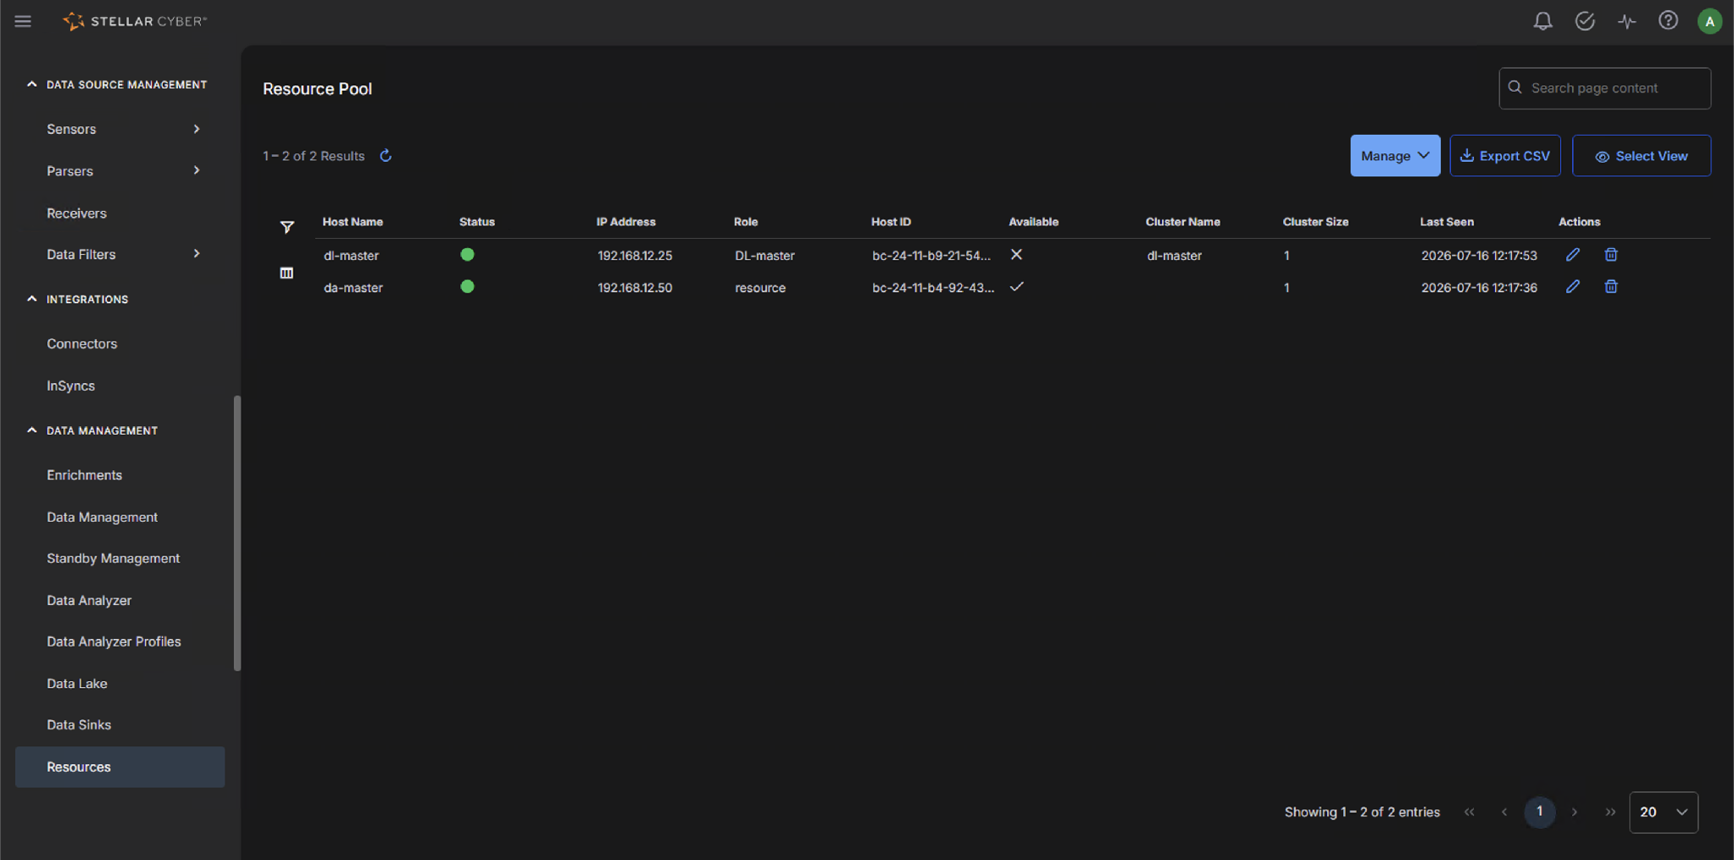Screen dimensions: 1734x860
Task: Click the host ID bc-24-11-b9-21-54...
Action: pos(931,255)
